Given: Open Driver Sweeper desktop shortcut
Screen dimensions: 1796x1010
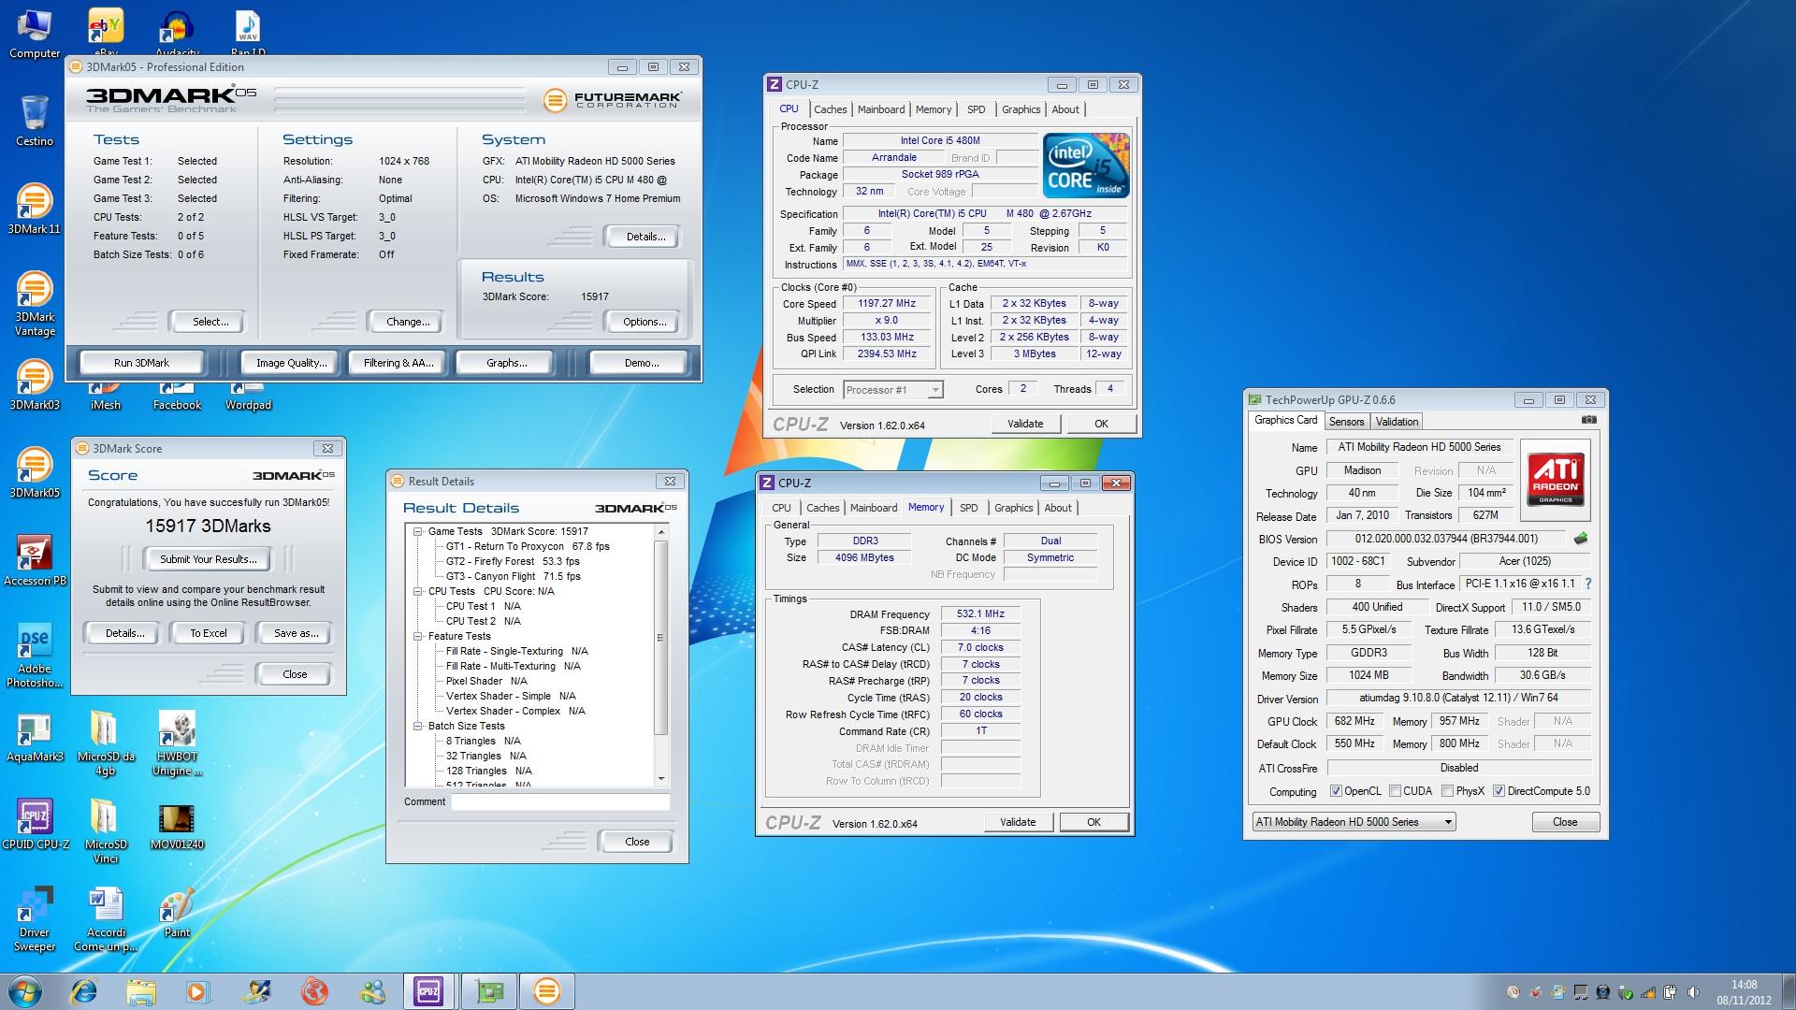Looking at the screenshot, I should click(x=35, y=919).
